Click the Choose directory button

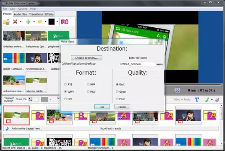86,58
